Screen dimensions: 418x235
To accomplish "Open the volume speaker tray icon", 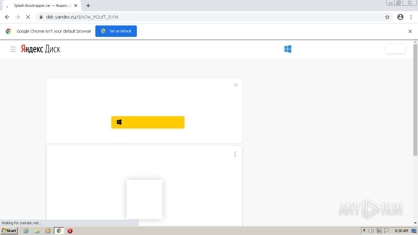I will coord(371,231).
